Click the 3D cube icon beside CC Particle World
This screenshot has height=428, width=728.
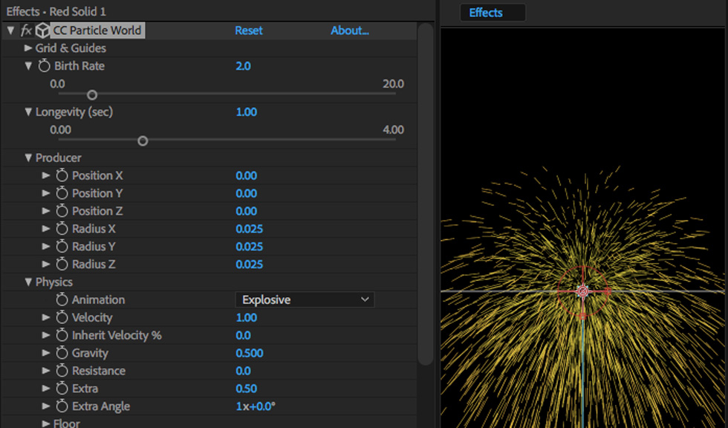pyautogui.click(x=43, y=30)
